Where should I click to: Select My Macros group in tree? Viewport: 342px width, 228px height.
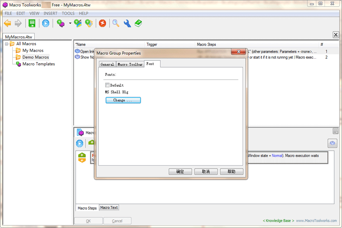(33, 50)
